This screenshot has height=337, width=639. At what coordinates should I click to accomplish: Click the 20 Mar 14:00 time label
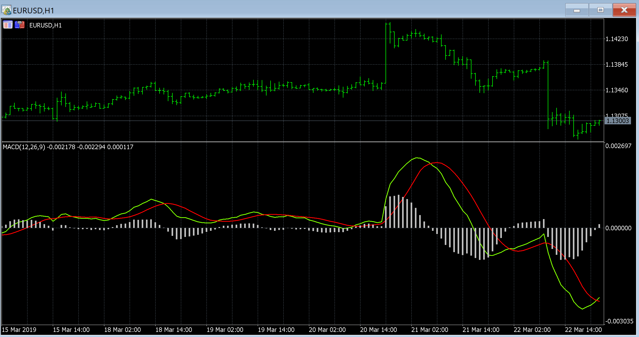coord(378,330)
